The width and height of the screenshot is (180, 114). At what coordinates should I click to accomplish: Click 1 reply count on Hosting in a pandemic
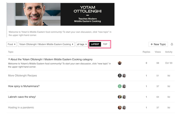tap(146, 108)
